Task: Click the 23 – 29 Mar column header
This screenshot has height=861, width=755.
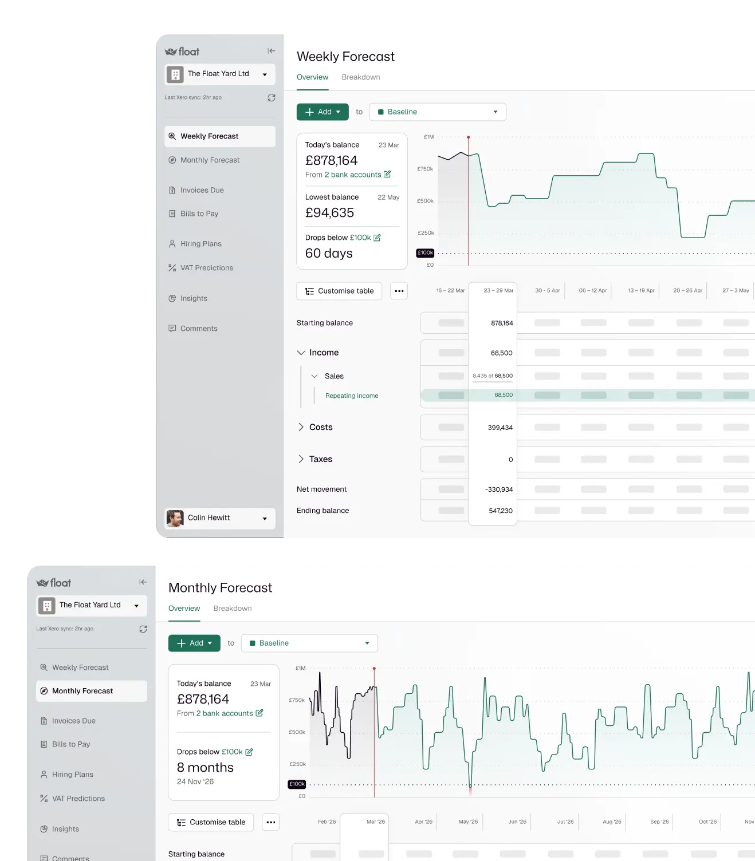Action: (x=498, y=291)
